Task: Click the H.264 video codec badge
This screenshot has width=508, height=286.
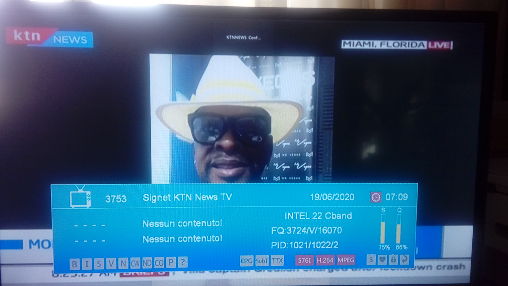Action: tap(325, 260)
